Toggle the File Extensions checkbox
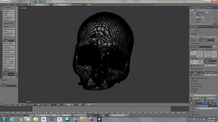 tap(205, 98)
